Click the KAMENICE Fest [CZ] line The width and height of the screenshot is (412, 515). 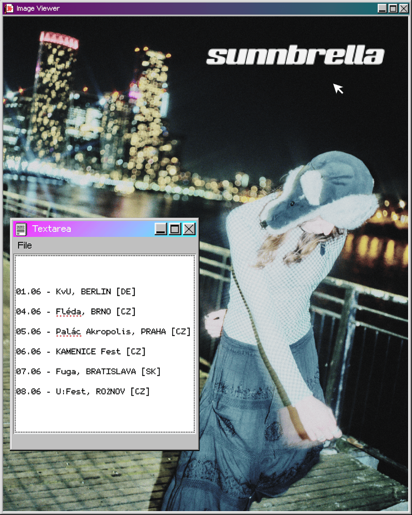(81, 351)
